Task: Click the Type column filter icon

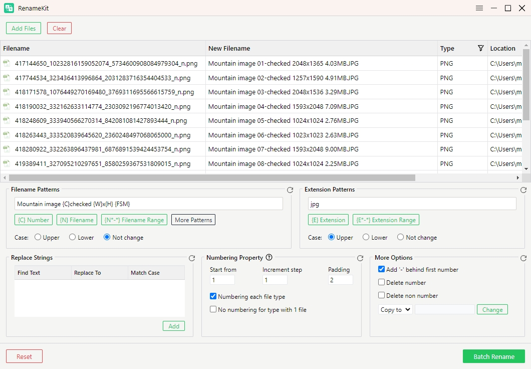Action: click(481, 48)
